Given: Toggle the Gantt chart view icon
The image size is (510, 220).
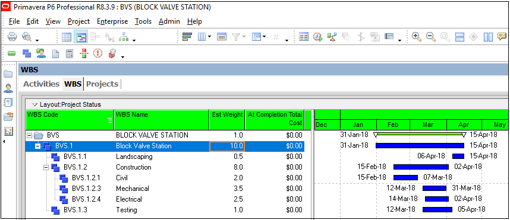Looking at the screenshot, I should click(x=81, y=37).
